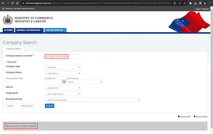
Task: Click the blue Search button
Action: 50,106
